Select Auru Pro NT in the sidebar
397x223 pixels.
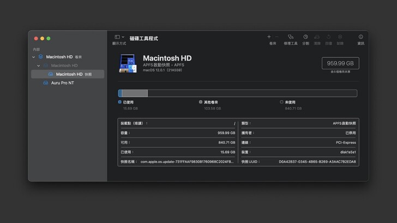pyautogui.click(x=63, y=83)
